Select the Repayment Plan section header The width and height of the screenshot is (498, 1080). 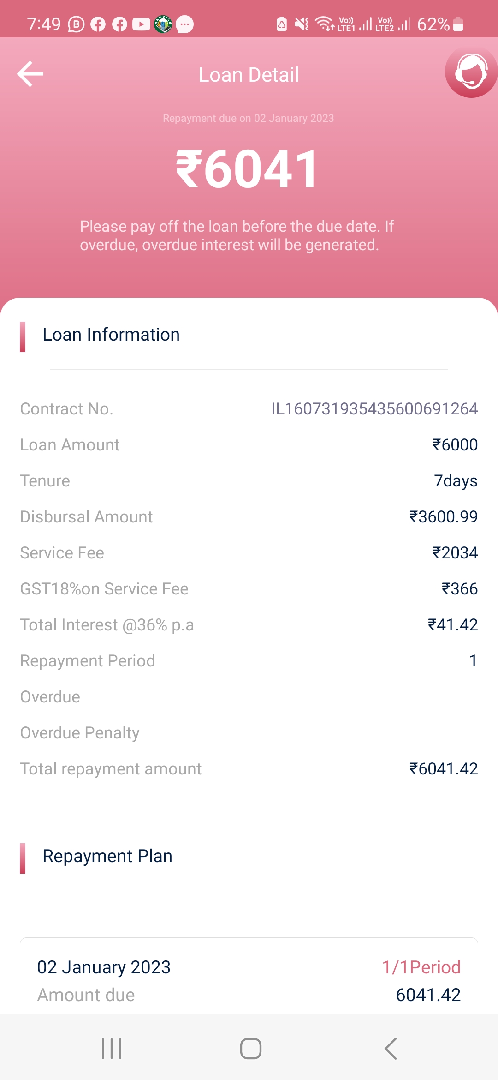(107, 856)
